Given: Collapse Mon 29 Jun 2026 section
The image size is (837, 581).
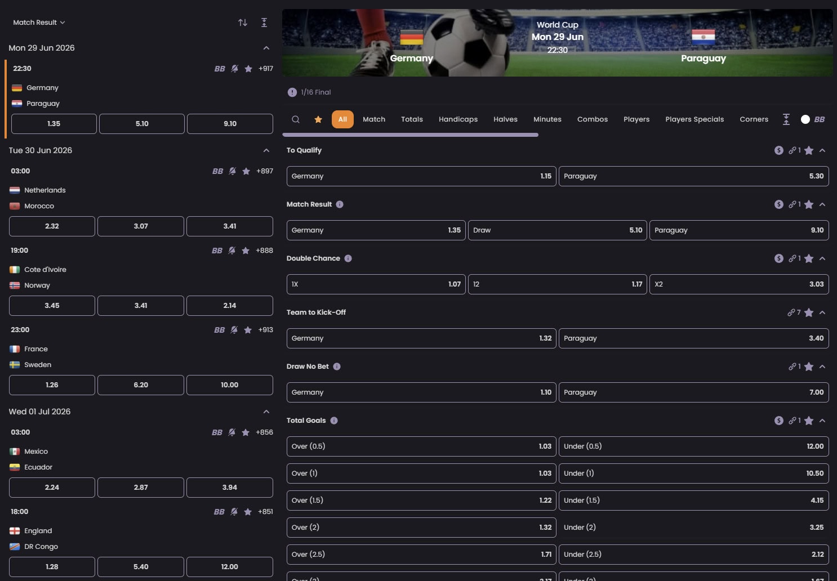Looking at the screenshot, I should [x=266, y=48].
